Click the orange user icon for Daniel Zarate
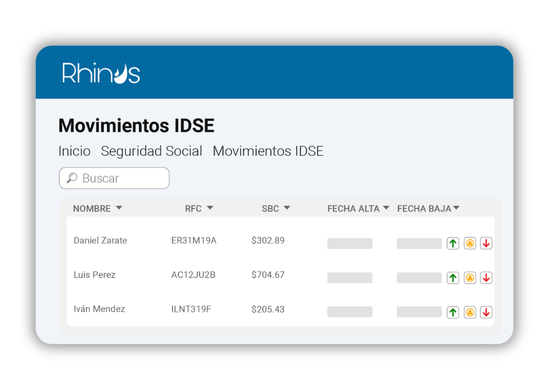This screenshot has width=551, height=387. click(x=470, y=244)
